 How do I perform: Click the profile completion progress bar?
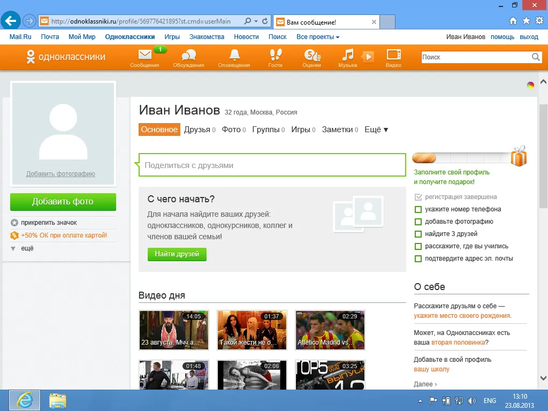click(461, 158)
